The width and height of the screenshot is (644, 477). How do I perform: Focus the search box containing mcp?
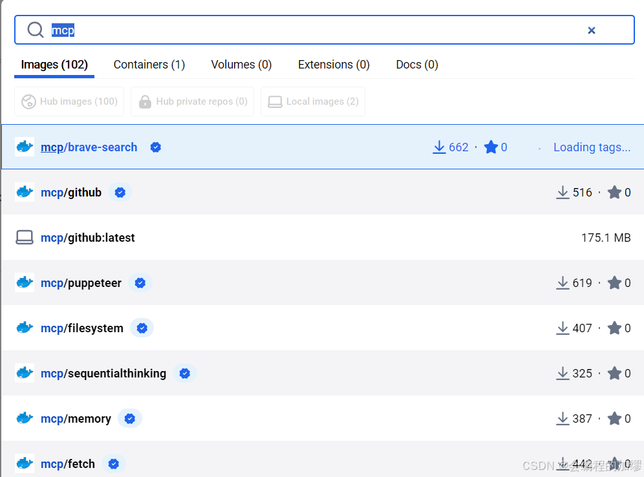pos(325,30)
